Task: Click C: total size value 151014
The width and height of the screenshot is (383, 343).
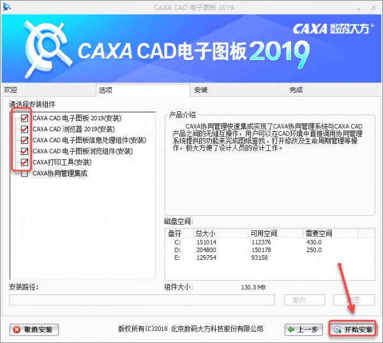Action: click(206, 242)
